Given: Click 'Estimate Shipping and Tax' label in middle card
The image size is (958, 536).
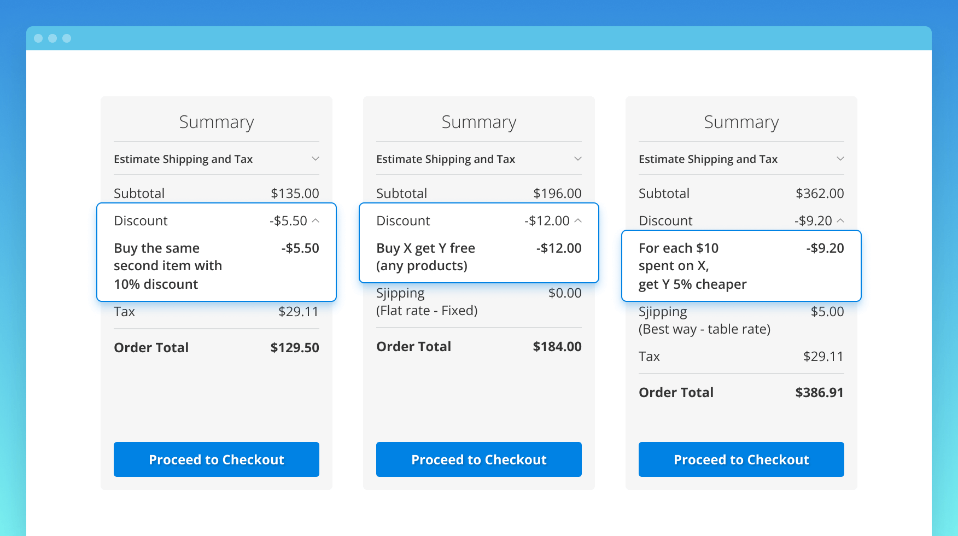Looking at the screenshot, I should pyautogui.click(x=446, y=159).
